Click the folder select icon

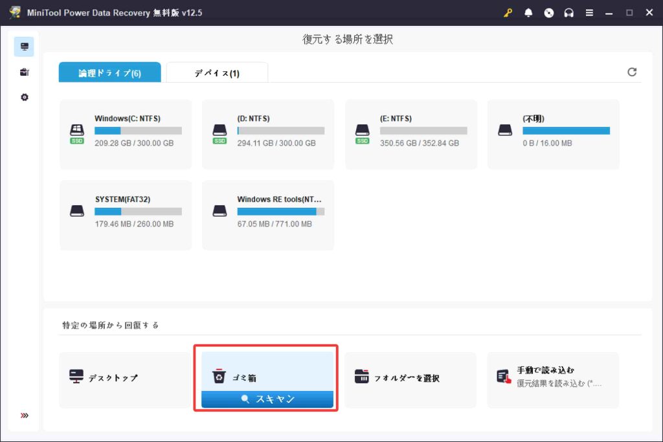click(x=361, y=376)
